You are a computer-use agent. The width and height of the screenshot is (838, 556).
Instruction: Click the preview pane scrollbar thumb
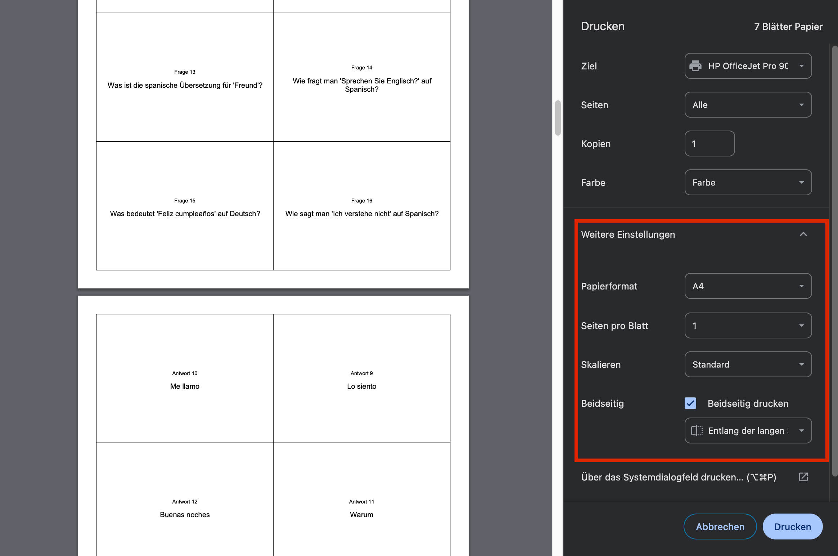(558, 118)
